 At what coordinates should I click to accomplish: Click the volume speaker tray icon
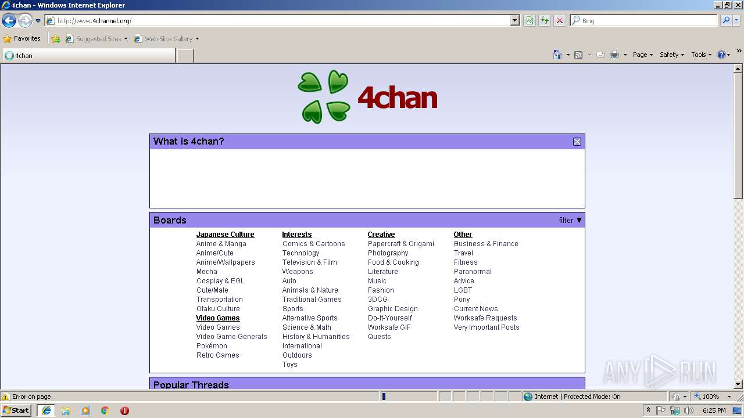(689, 410)
